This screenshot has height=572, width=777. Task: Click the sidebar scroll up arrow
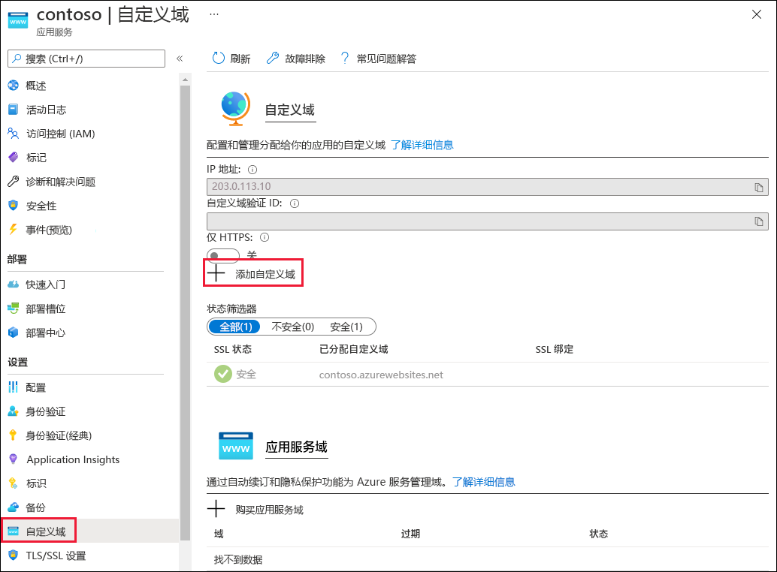186,79
